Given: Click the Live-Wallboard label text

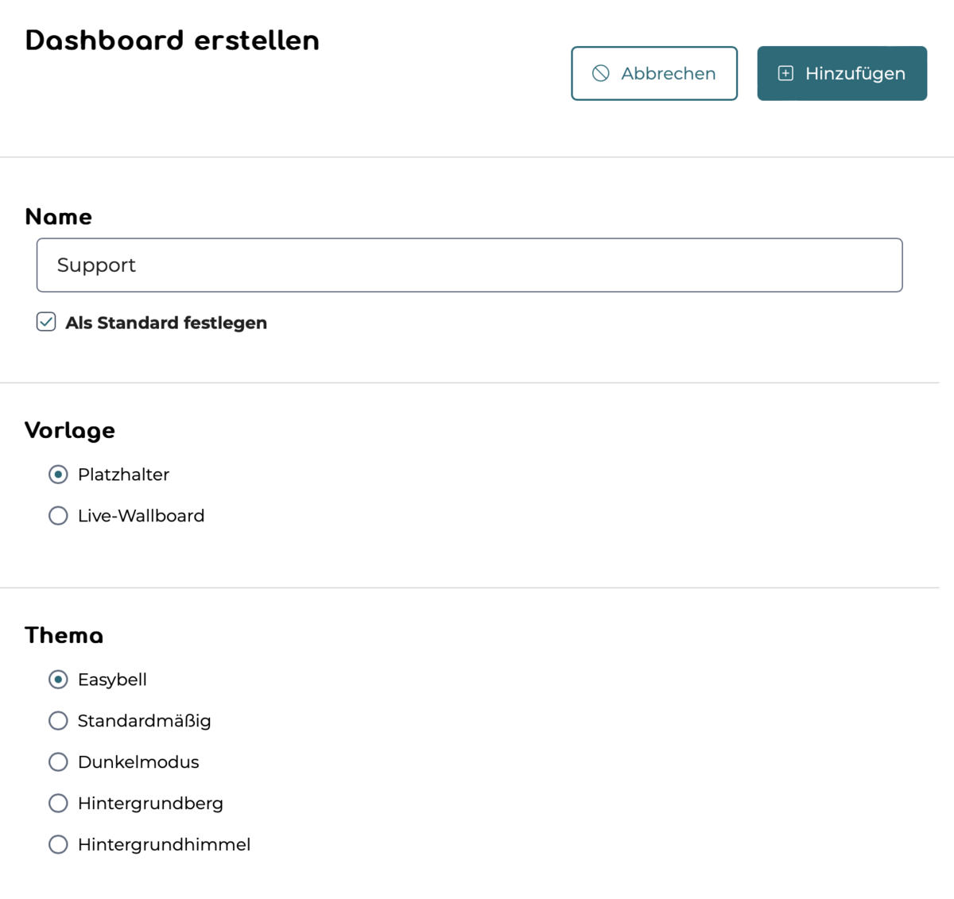Looking at the screenshot, I should click(141, 516).
